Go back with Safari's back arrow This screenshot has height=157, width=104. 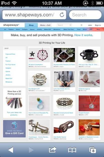coord(11,150)
